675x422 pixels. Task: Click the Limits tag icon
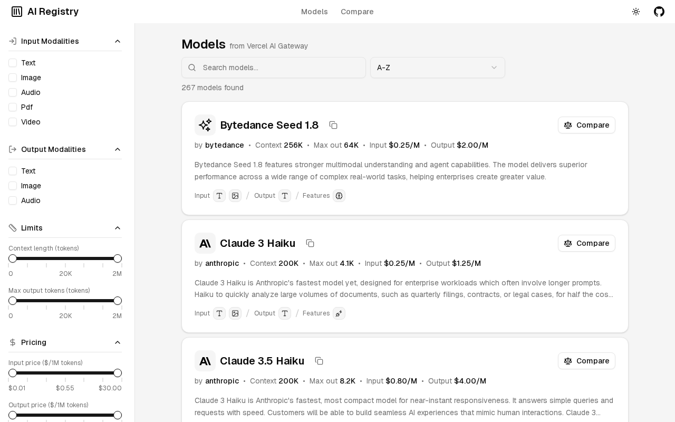click(13, 228)
